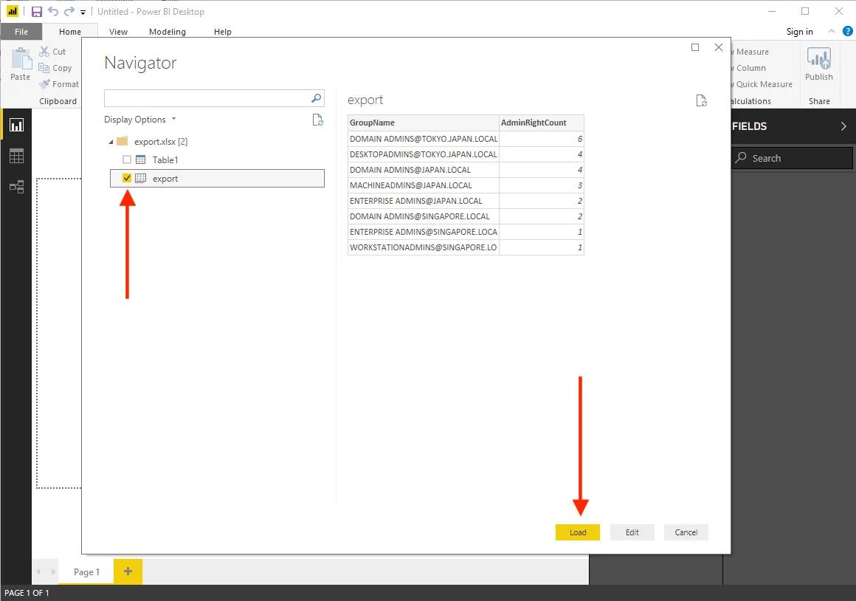Click the Redo arrow in title bar
This screenshot has height=601, width=856.
tap(69, 12)
